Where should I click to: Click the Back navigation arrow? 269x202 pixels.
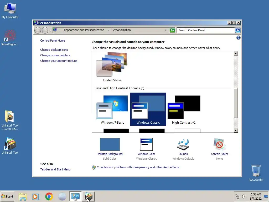pos(38,31)
